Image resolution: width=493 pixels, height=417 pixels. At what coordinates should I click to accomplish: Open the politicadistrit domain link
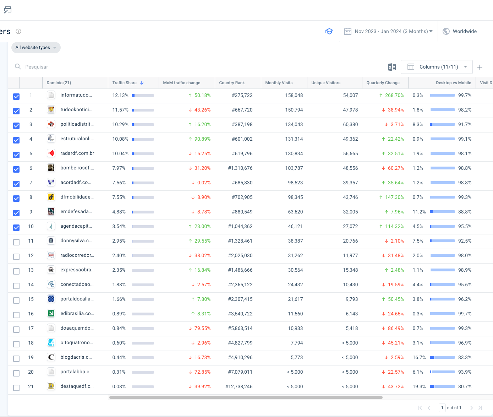pos(77,124)
